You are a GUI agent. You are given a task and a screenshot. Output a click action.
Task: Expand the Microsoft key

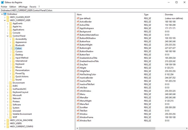(x=8, y=95)
